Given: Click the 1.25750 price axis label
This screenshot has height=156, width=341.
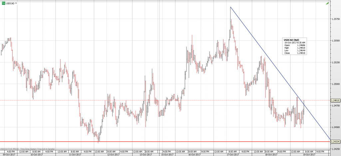Looking at the screenshot, I should tap(335, 19).
